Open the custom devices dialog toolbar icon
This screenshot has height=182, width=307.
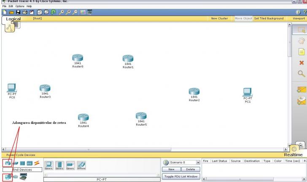(89, 12)
